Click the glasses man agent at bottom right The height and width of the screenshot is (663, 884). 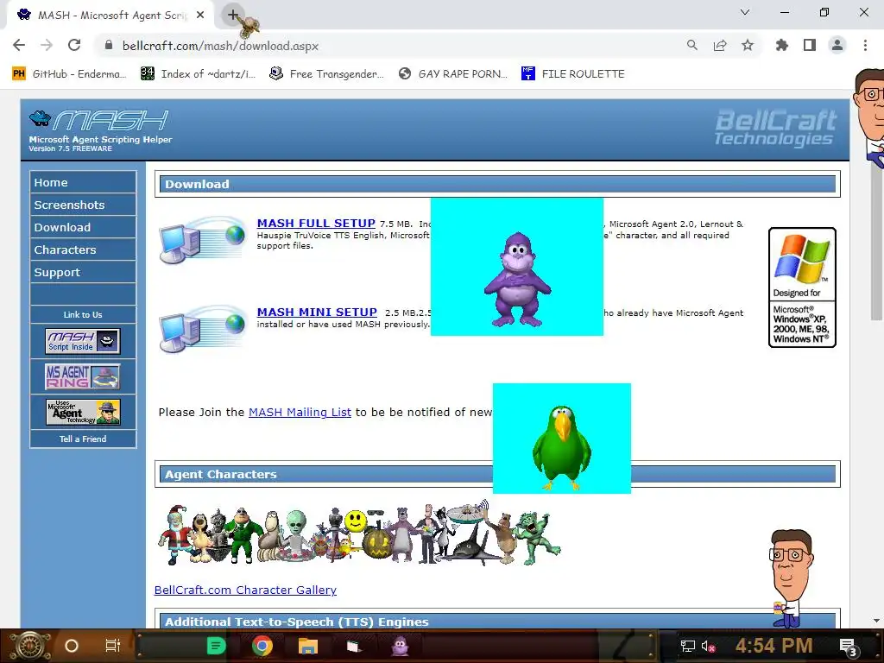[792, 578]
